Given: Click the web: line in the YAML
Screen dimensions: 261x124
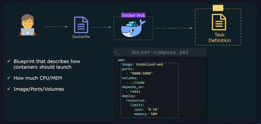Looking at the screenshot, I should (x=121, y=60).
